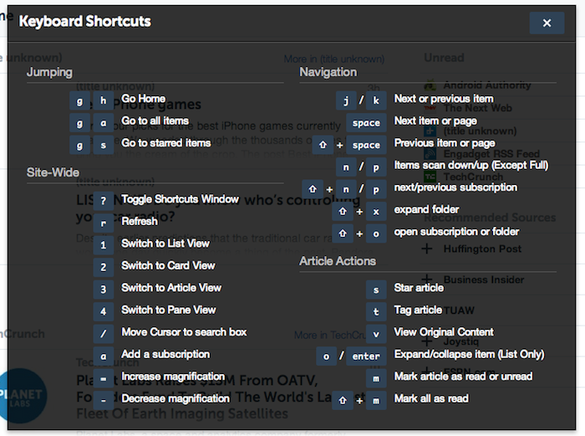Click the 'Go to starred items' shortcut label
Viewport: 585px width, 436px height.
[x=166, y=143]
